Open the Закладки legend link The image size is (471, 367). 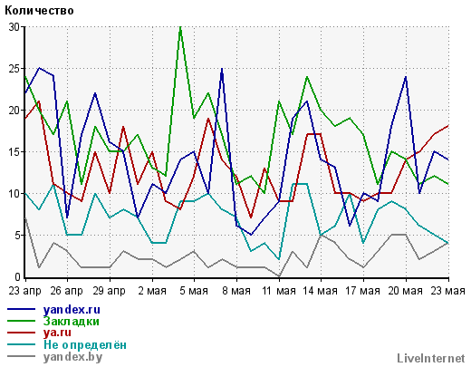[x=72, y=321]
